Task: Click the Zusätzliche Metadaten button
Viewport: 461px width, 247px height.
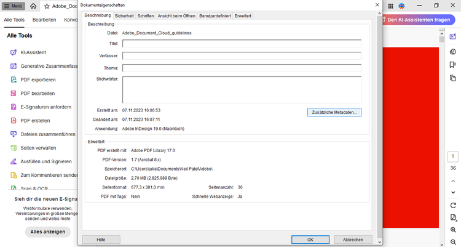Action: [x=334, y=112]
